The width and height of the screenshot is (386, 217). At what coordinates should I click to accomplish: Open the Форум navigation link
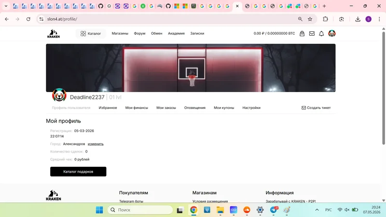click(x=139, y=33)
